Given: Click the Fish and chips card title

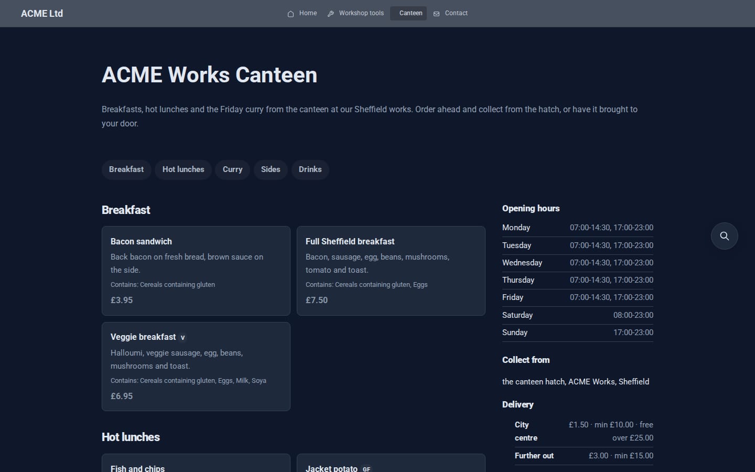Looking at the screenshot, I should pos(137,468).
